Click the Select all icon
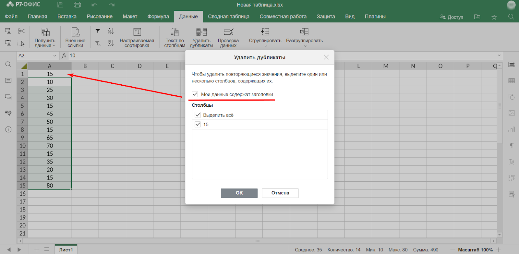This screenshot has width=519, height=254. pos(21,43)
